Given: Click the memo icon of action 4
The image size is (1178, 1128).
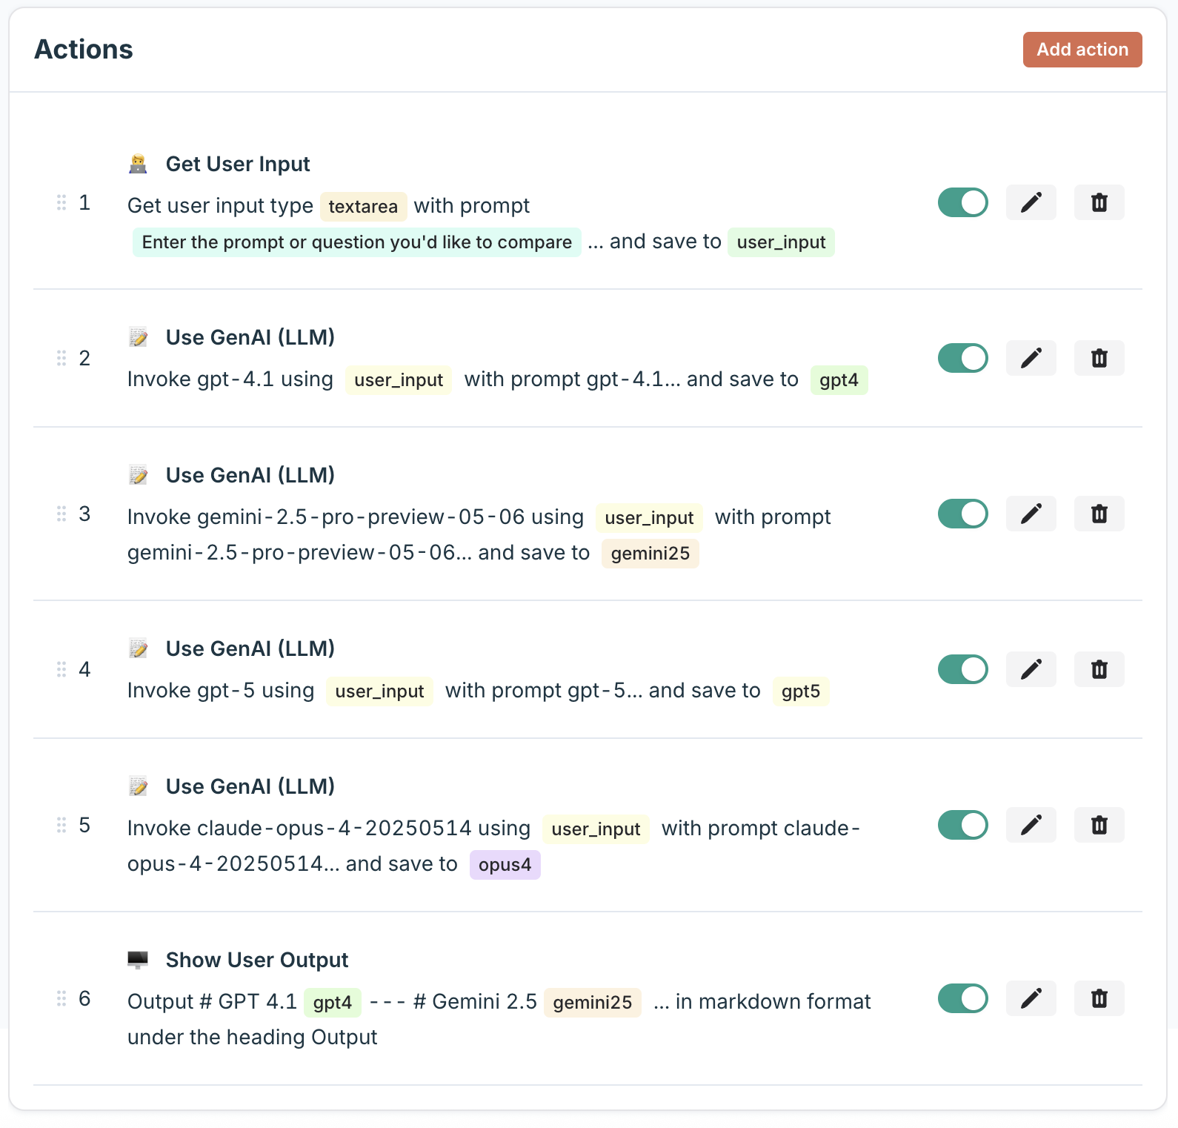Looking at the screenshot, I should [138, 648].
